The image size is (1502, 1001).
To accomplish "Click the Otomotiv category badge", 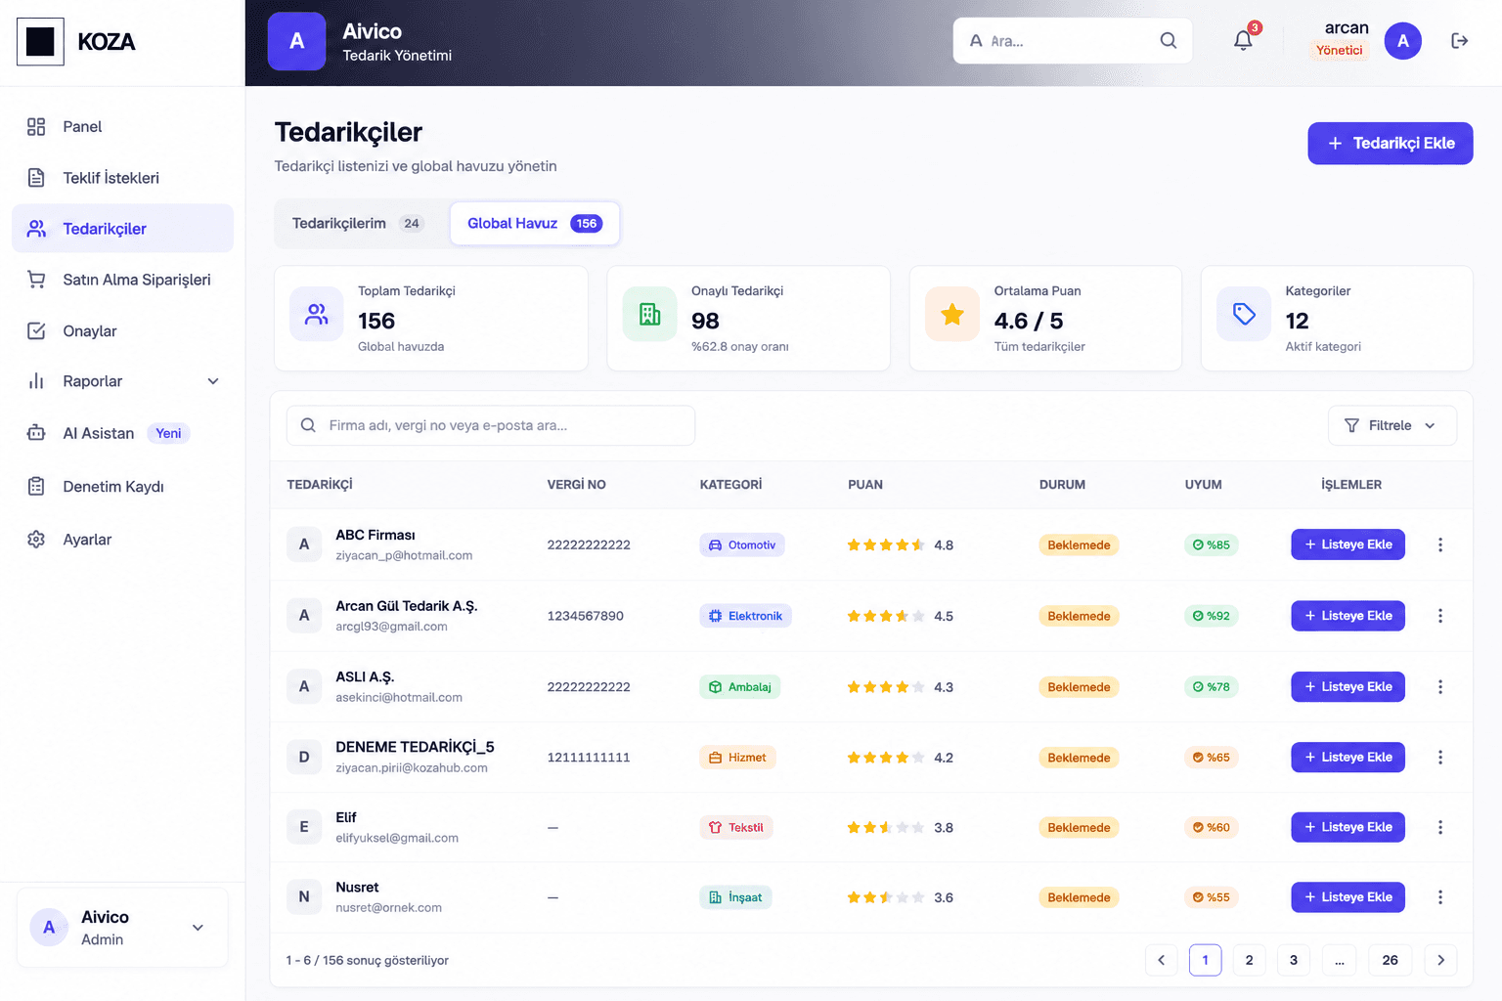I will pos(742,545).
